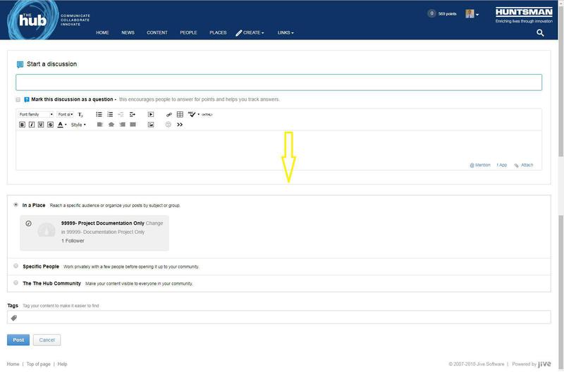The image size is (564, 372).
Task: Insert an image using the toolbar
Action: (151, 125)
